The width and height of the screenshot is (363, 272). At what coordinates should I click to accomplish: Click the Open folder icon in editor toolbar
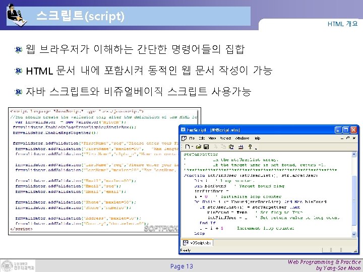tap(199, 147)
